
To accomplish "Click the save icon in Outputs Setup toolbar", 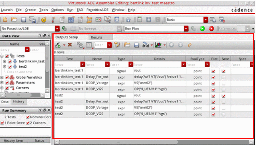I will (136, 45).
